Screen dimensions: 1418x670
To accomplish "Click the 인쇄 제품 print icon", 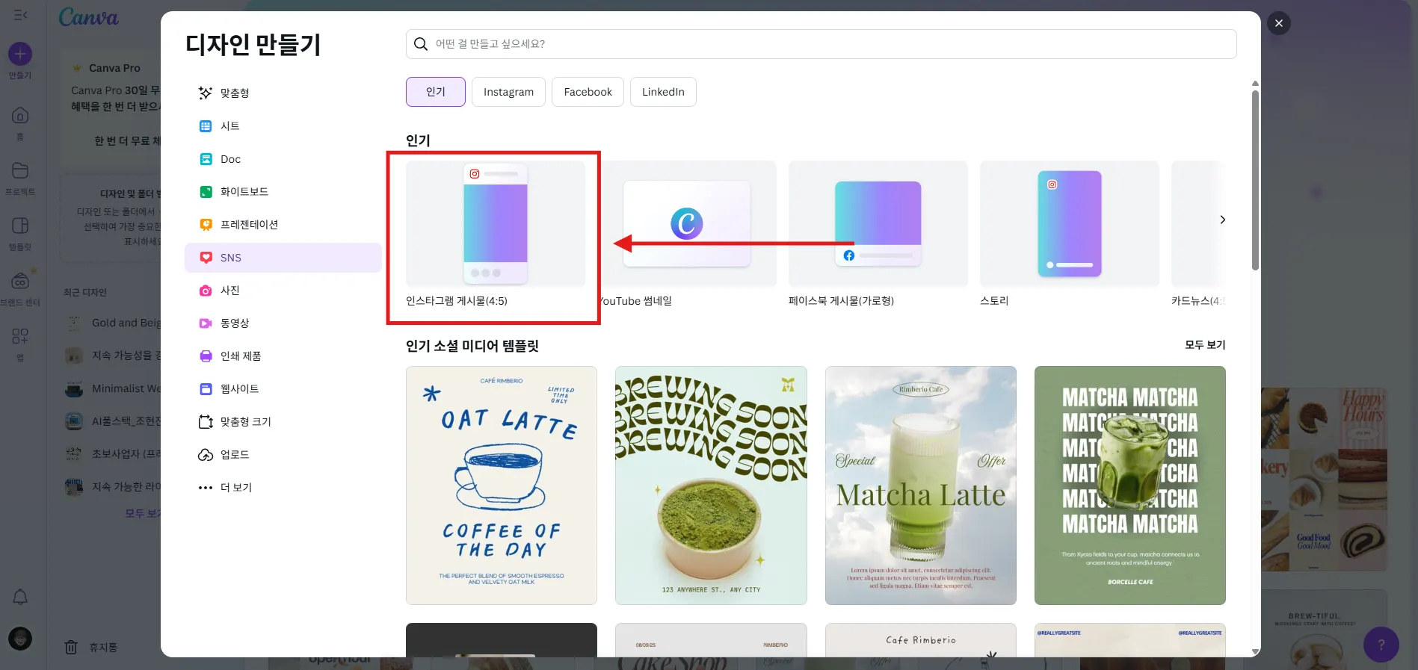I will click(x=206, y=356).
